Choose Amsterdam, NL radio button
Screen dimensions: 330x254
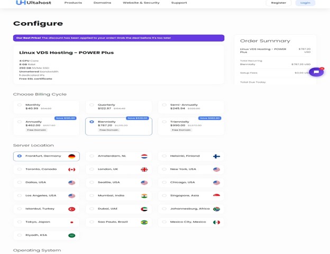92,156
